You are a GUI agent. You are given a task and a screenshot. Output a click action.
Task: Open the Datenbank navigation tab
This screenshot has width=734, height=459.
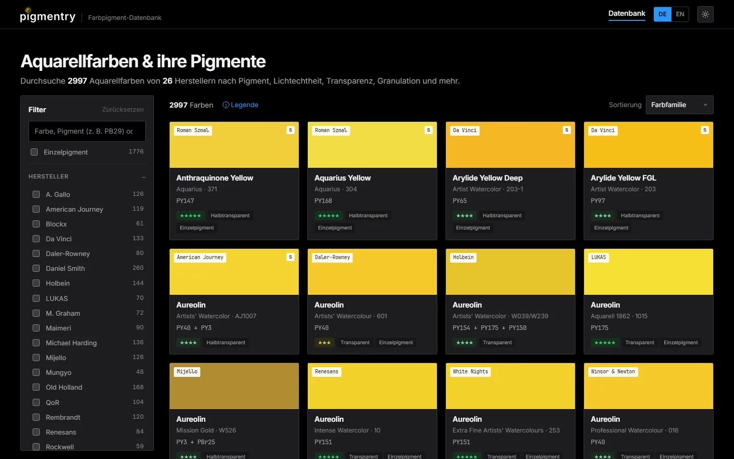pos(626,14)
